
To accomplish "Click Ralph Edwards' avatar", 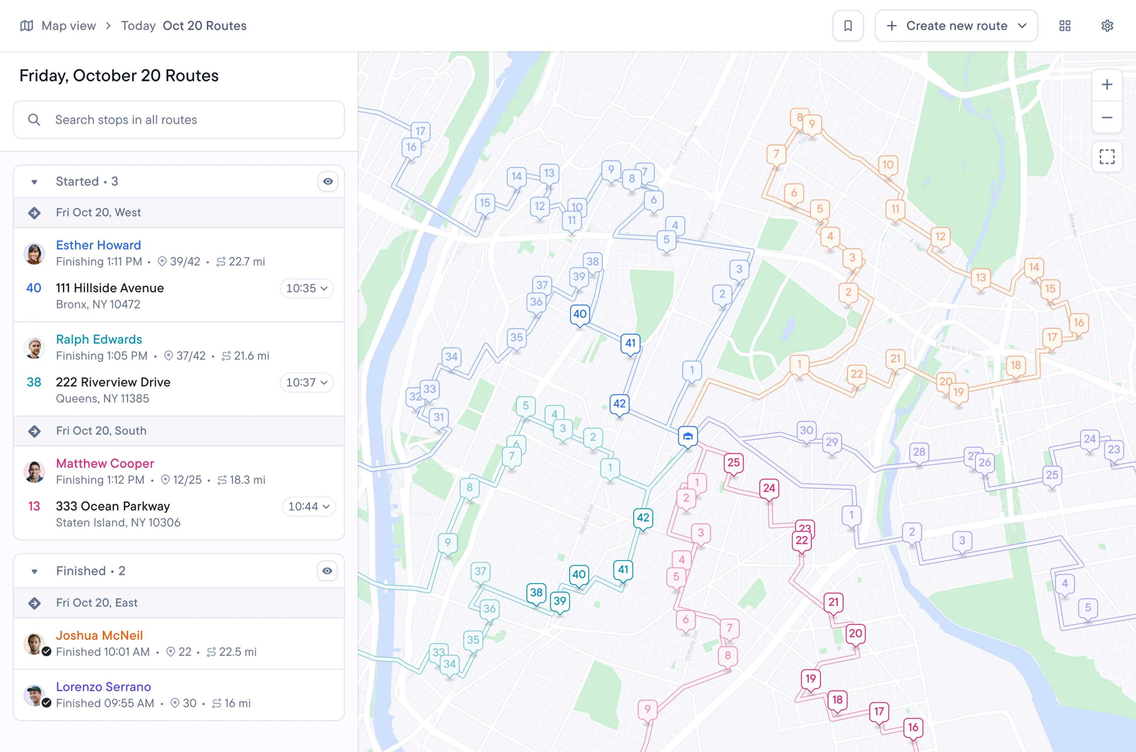I will pos(35,348).
